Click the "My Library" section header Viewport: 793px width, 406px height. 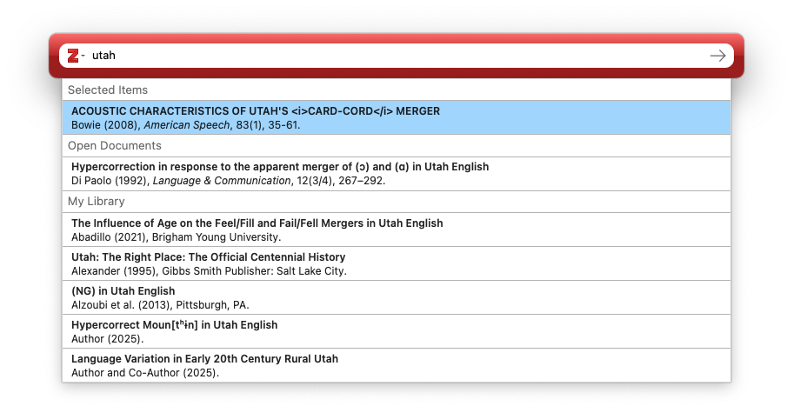point(97,201)
